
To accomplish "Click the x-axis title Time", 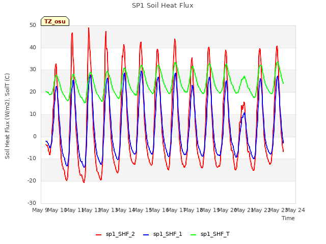I will pos(288,218).
